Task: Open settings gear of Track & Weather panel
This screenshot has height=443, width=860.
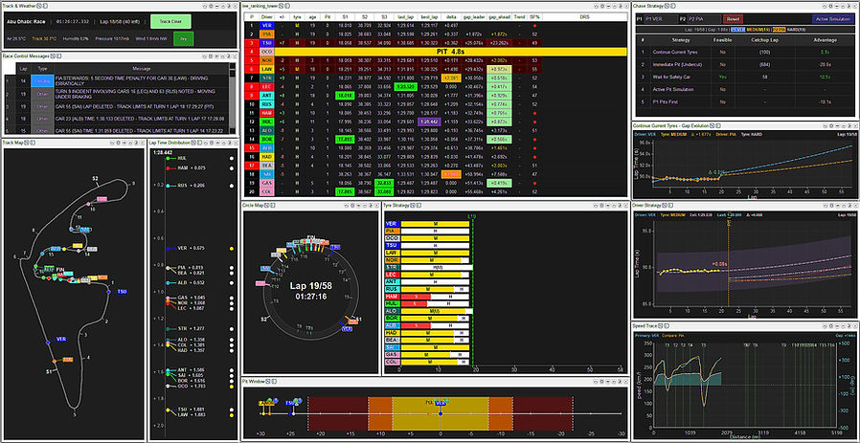Action: tap(211, 6)
